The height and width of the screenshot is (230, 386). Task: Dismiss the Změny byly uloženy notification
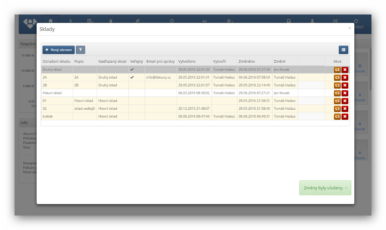pos(346,188)
